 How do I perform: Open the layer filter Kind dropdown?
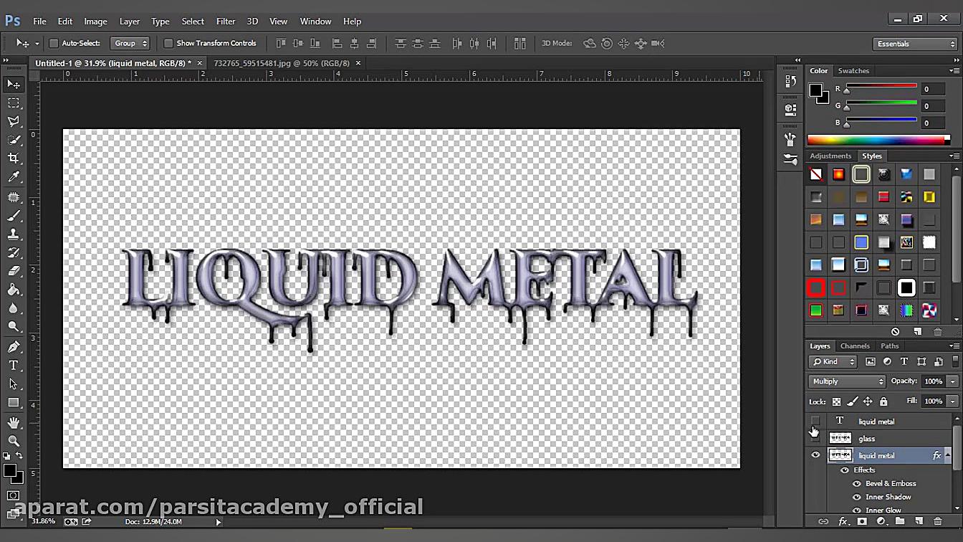(833, 362)
